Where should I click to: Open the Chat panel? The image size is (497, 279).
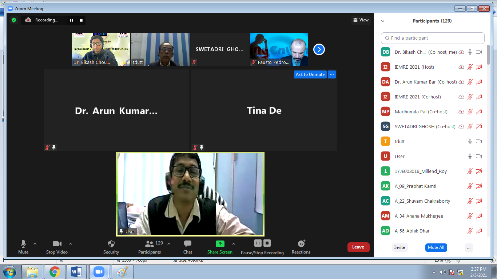[187, 244]
